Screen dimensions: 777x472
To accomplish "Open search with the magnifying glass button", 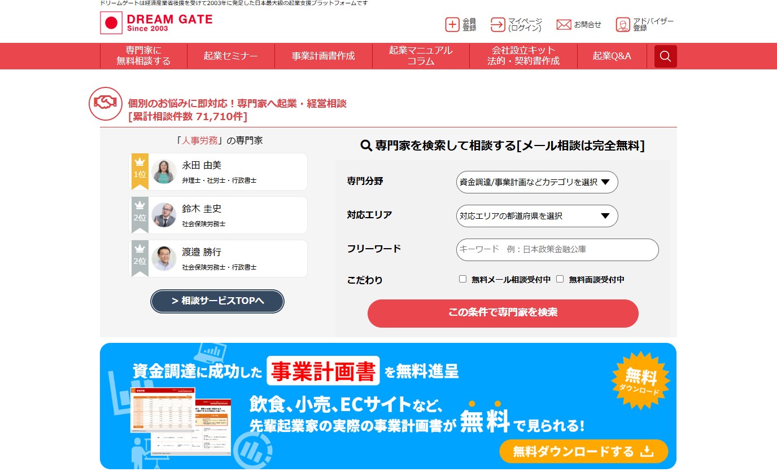I will tap(665, 56).
